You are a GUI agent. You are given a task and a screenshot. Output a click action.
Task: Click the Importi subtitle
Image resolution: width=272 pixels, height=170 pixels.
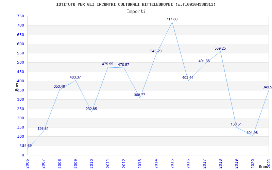point(136,12)
